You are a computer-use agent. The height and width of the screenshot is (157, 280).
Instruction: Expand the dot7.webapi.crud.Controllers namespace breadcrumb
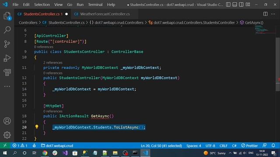pos(116,23)
